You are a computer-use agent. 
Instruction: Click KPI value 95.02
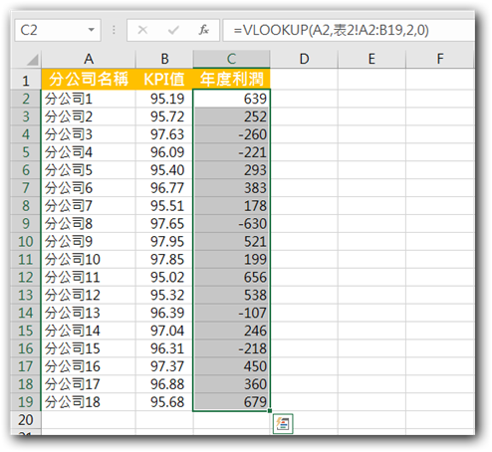pos(164,277)
